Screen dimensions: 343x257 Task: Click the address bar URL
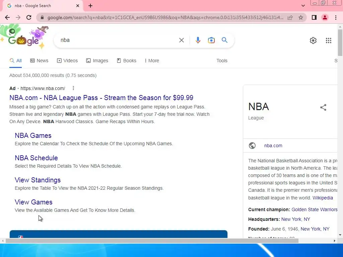(165, 17)
